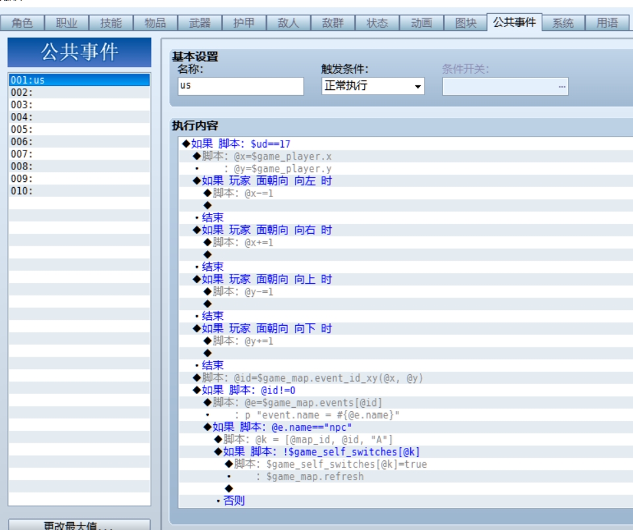Select common event 001:us in the list
Screen dimensions: 633x530
coord(80,80)
